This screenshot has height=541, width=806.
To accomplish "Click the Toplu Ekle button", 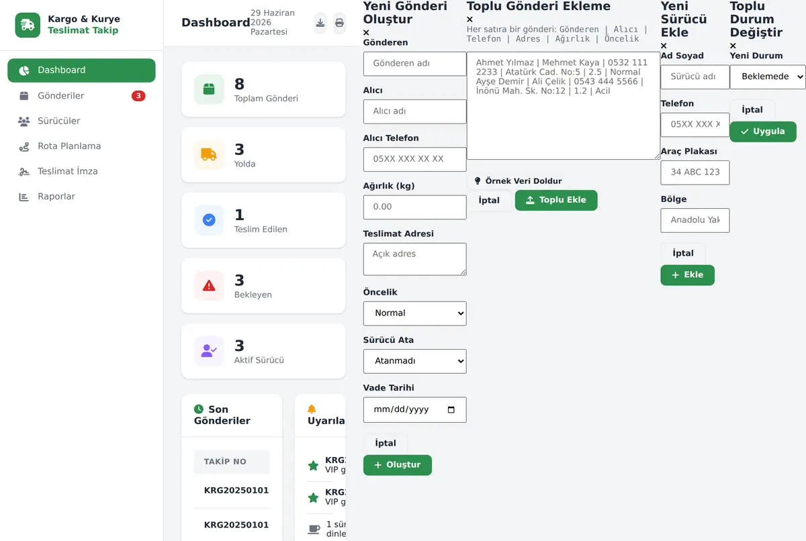I will click(556, 200).
